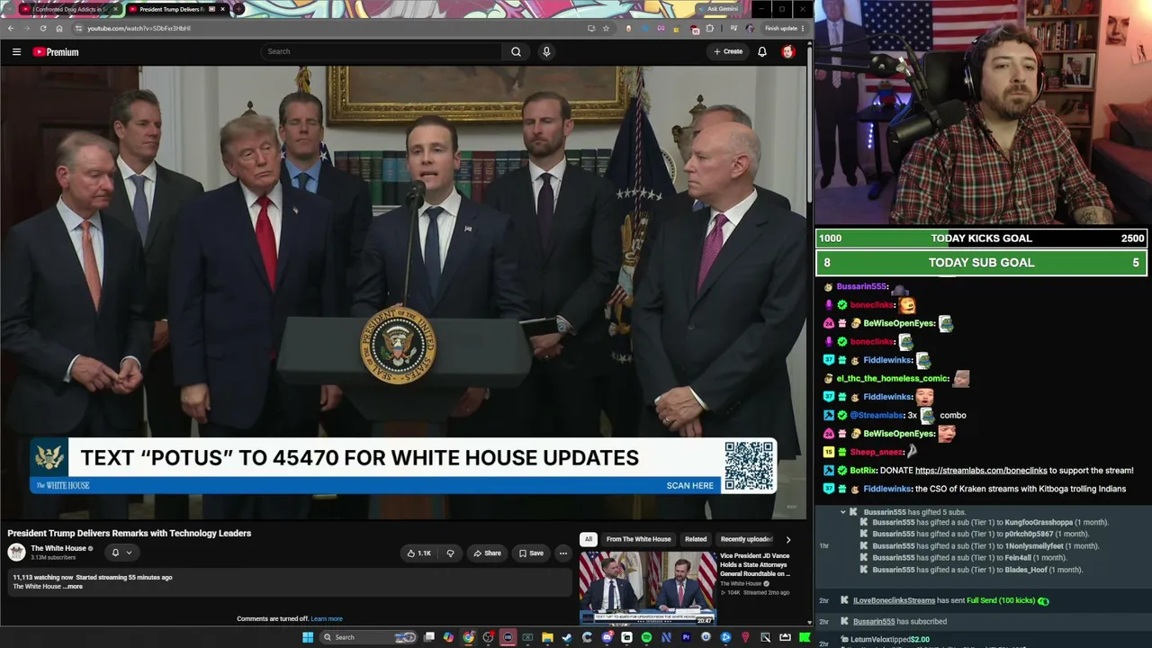The height and width of the screenshot is (648, 1152).
Task: Open Premiere Pro from the taskbar
Action: (686, 637)
